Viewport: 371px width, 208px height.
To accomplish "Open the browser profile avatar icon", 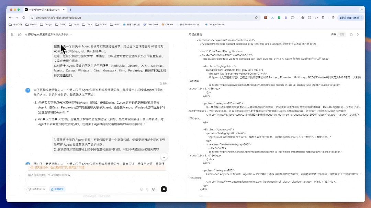I will click(x=333, y=18).
